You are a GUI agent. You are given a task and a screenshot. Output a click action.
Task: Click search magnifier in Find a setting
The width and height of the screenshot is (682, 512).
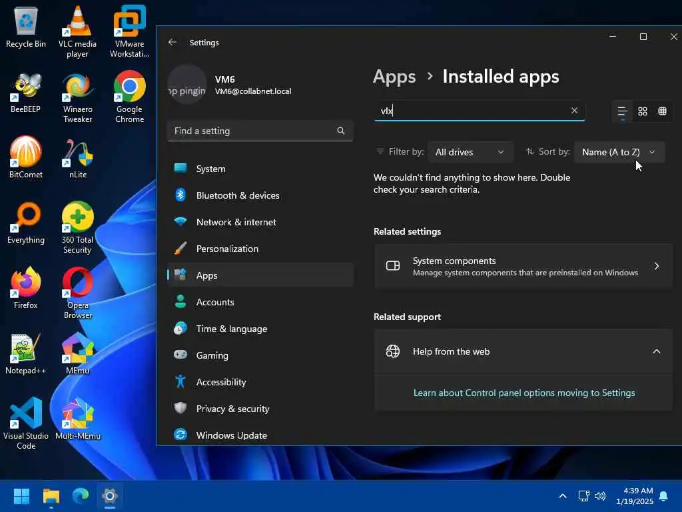(340, 131)
